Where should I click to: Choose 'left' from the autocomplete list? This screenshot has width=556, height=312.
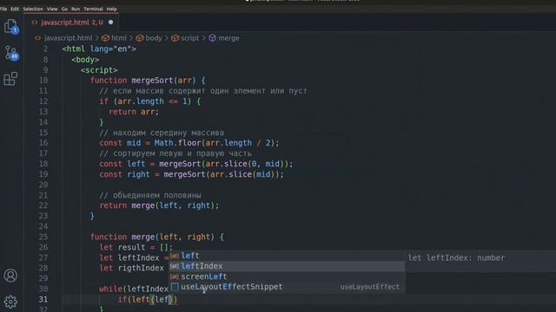[x=287, y=256]
